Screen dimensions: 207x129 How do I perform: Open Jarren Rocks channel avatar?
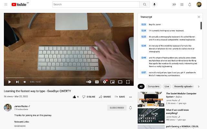pos(8,107)
